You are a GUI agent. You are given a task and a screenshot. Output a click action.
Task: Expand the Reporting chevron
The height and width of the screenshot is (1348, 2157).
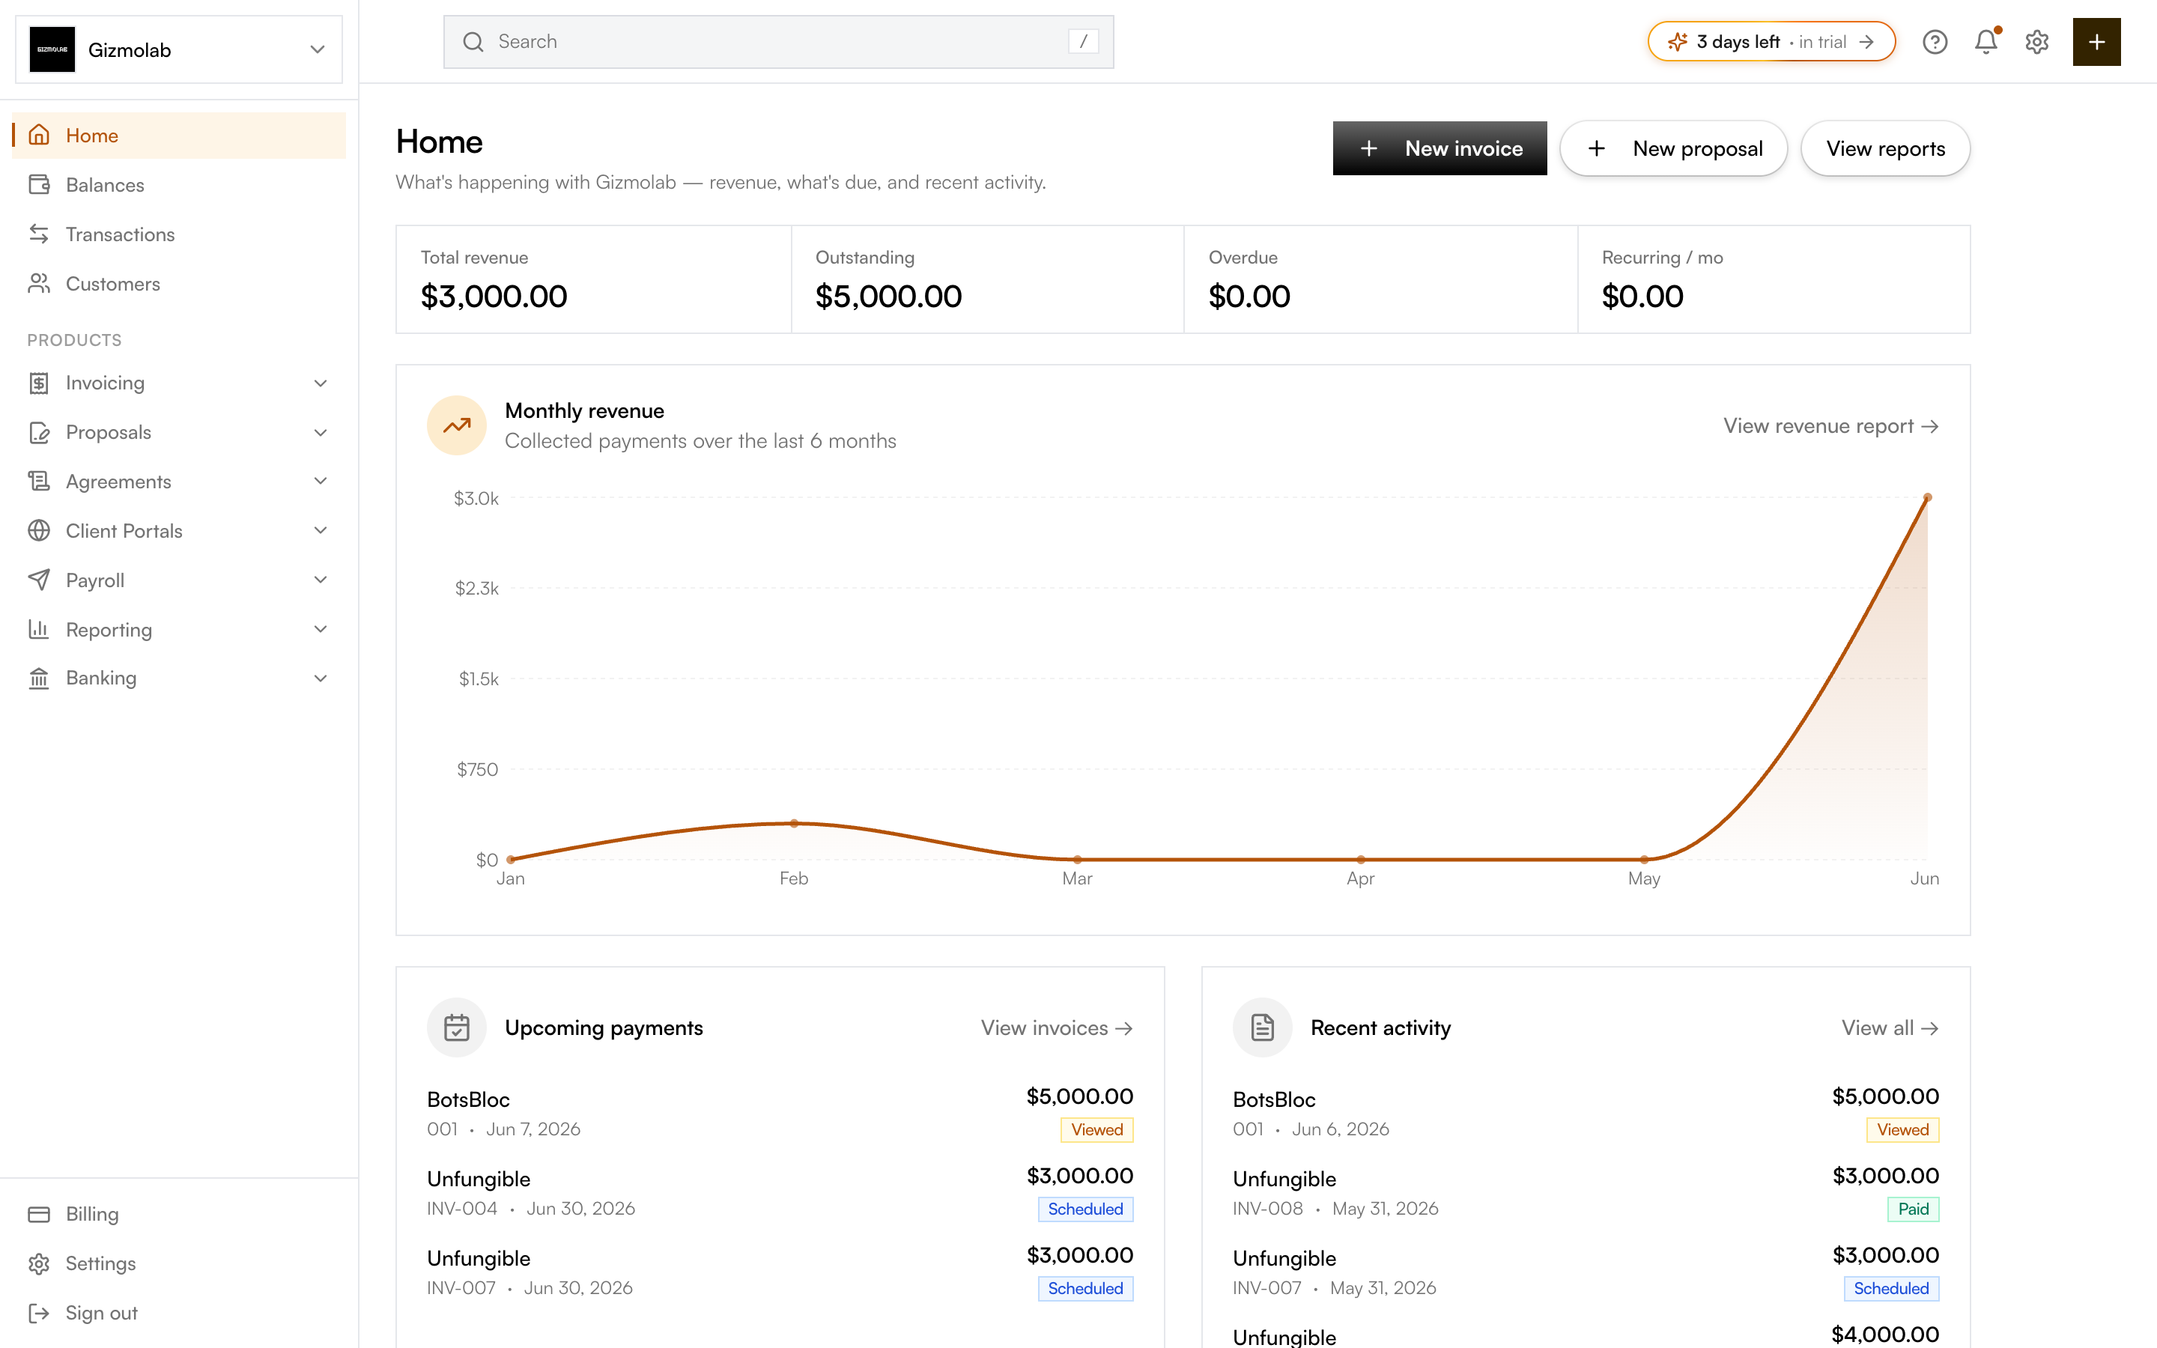[321, 629]
